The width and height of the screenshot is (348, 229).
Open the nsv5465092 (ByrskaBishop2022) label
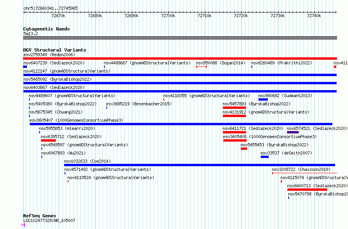(57, 79)
